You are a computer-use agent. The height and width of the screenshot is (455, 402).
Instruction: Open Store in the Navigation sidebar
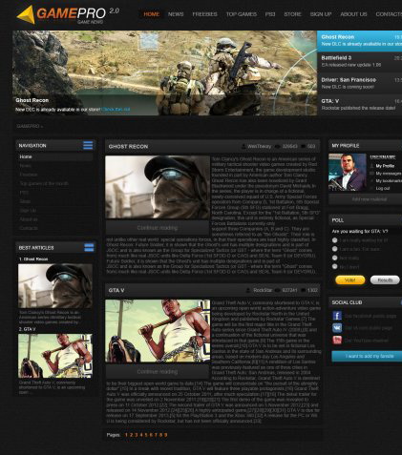[x=25, y=201]
